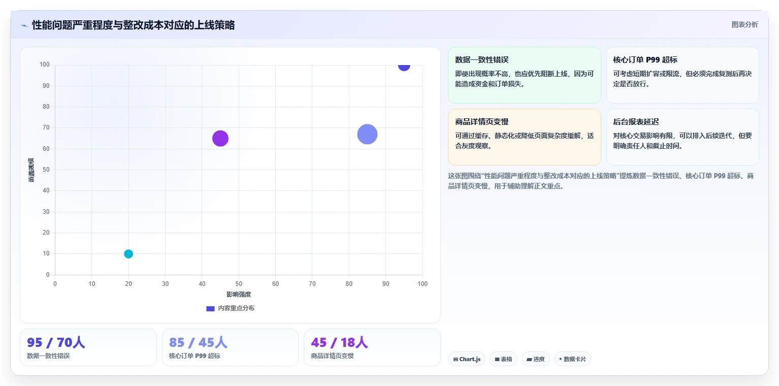Open the 后台报表延迟 description card
The width and height of the screenshot is (779, 386).
683,137
